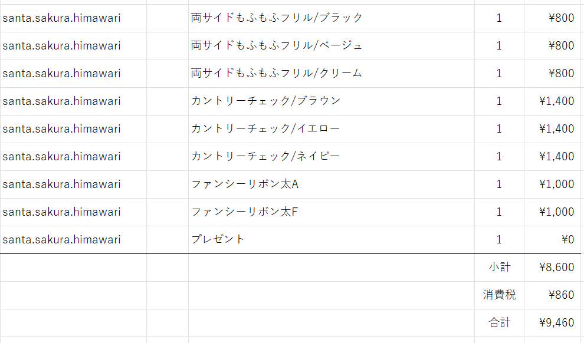Click the ファンシーリボン太F product cell
This screenshot has width=584, height=343.
point(245,212)
